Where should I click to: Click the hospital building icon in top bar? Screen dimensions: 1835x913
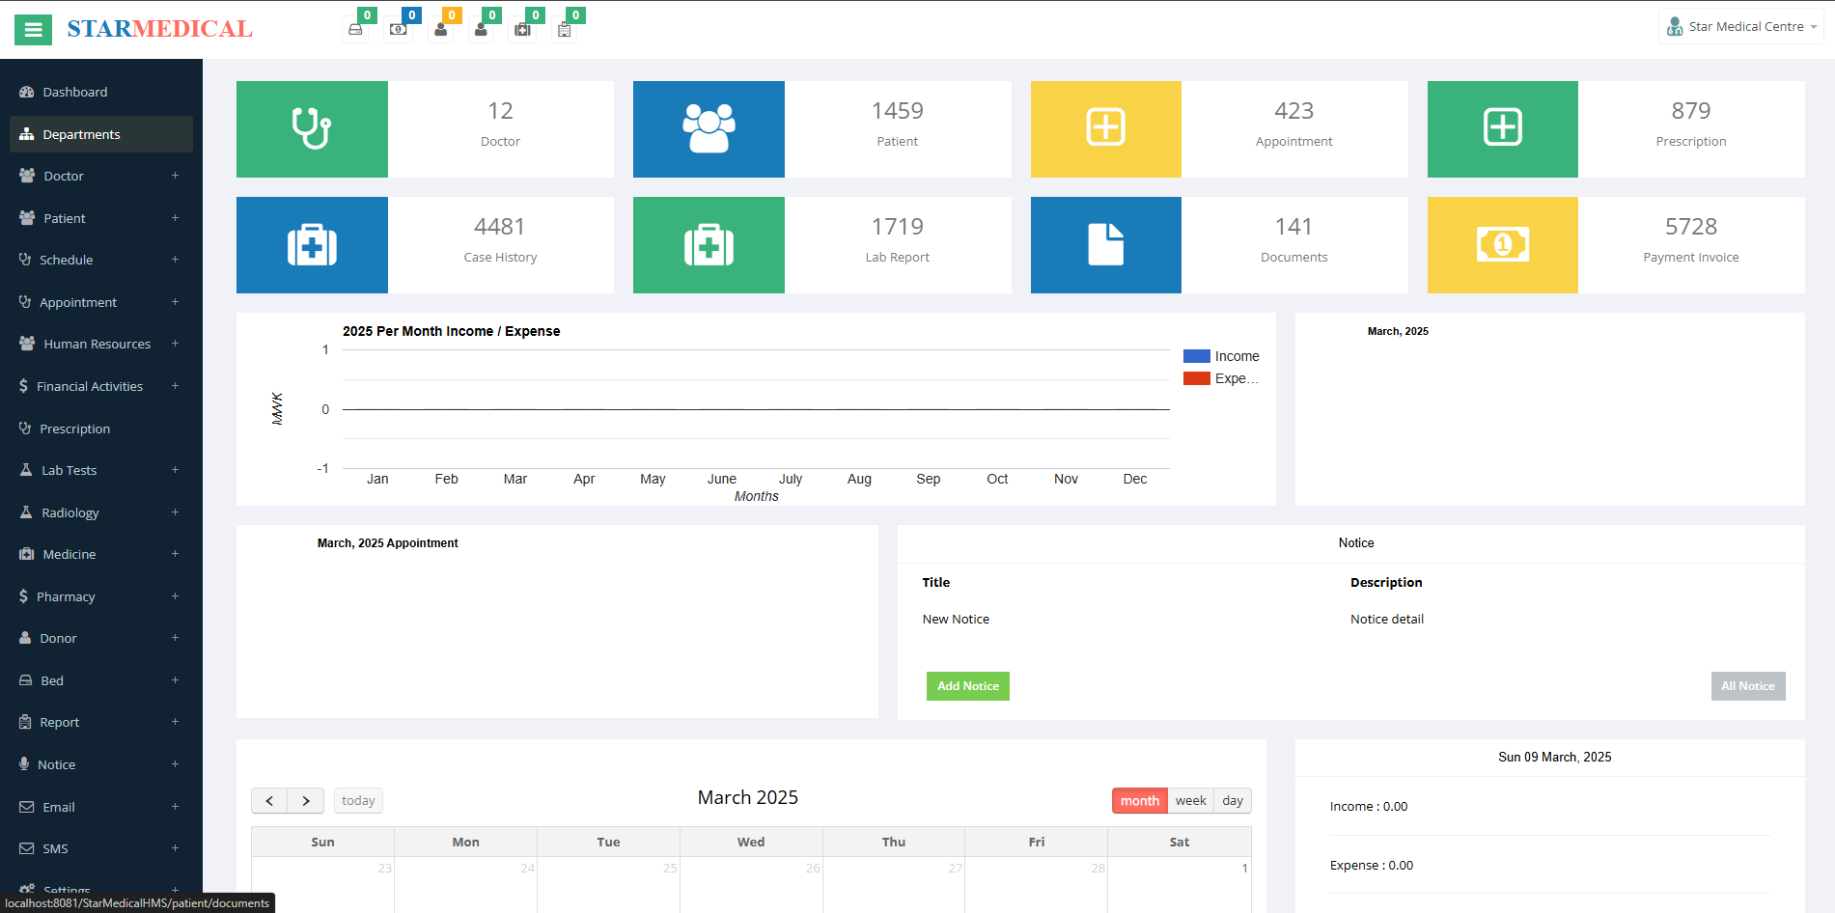[564, 30]
